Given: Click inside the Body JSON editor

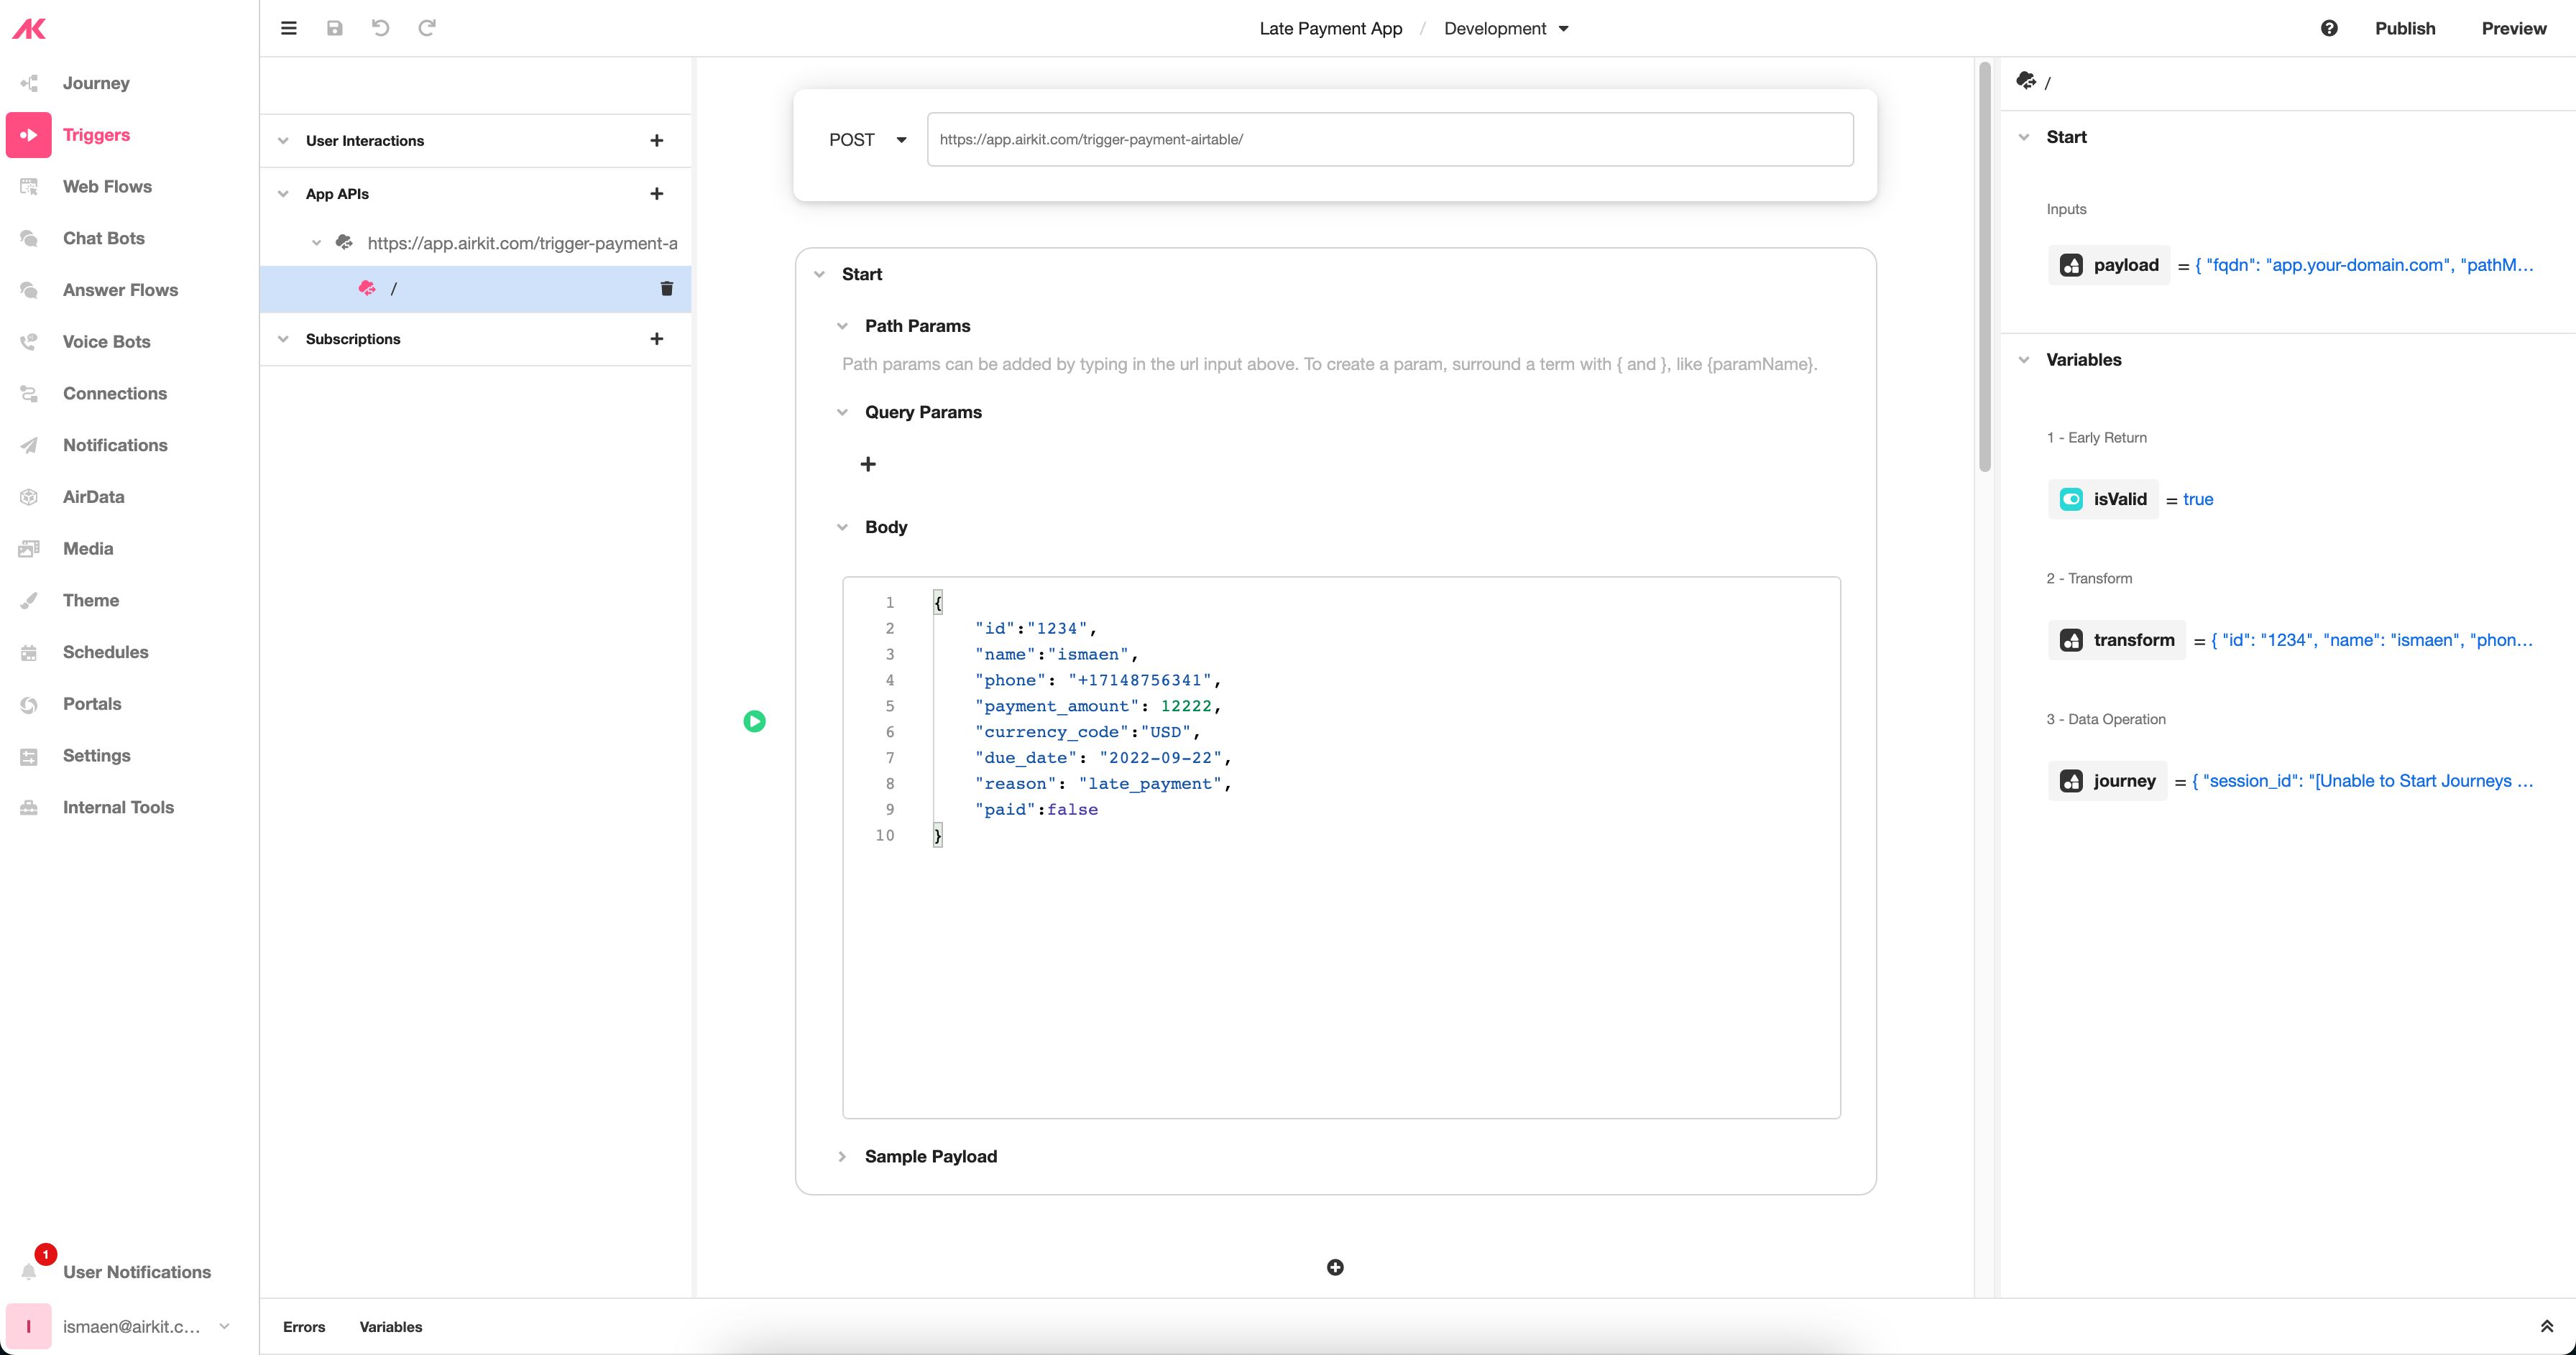Looking at the screenshot, I should (x=1341, y=847).
